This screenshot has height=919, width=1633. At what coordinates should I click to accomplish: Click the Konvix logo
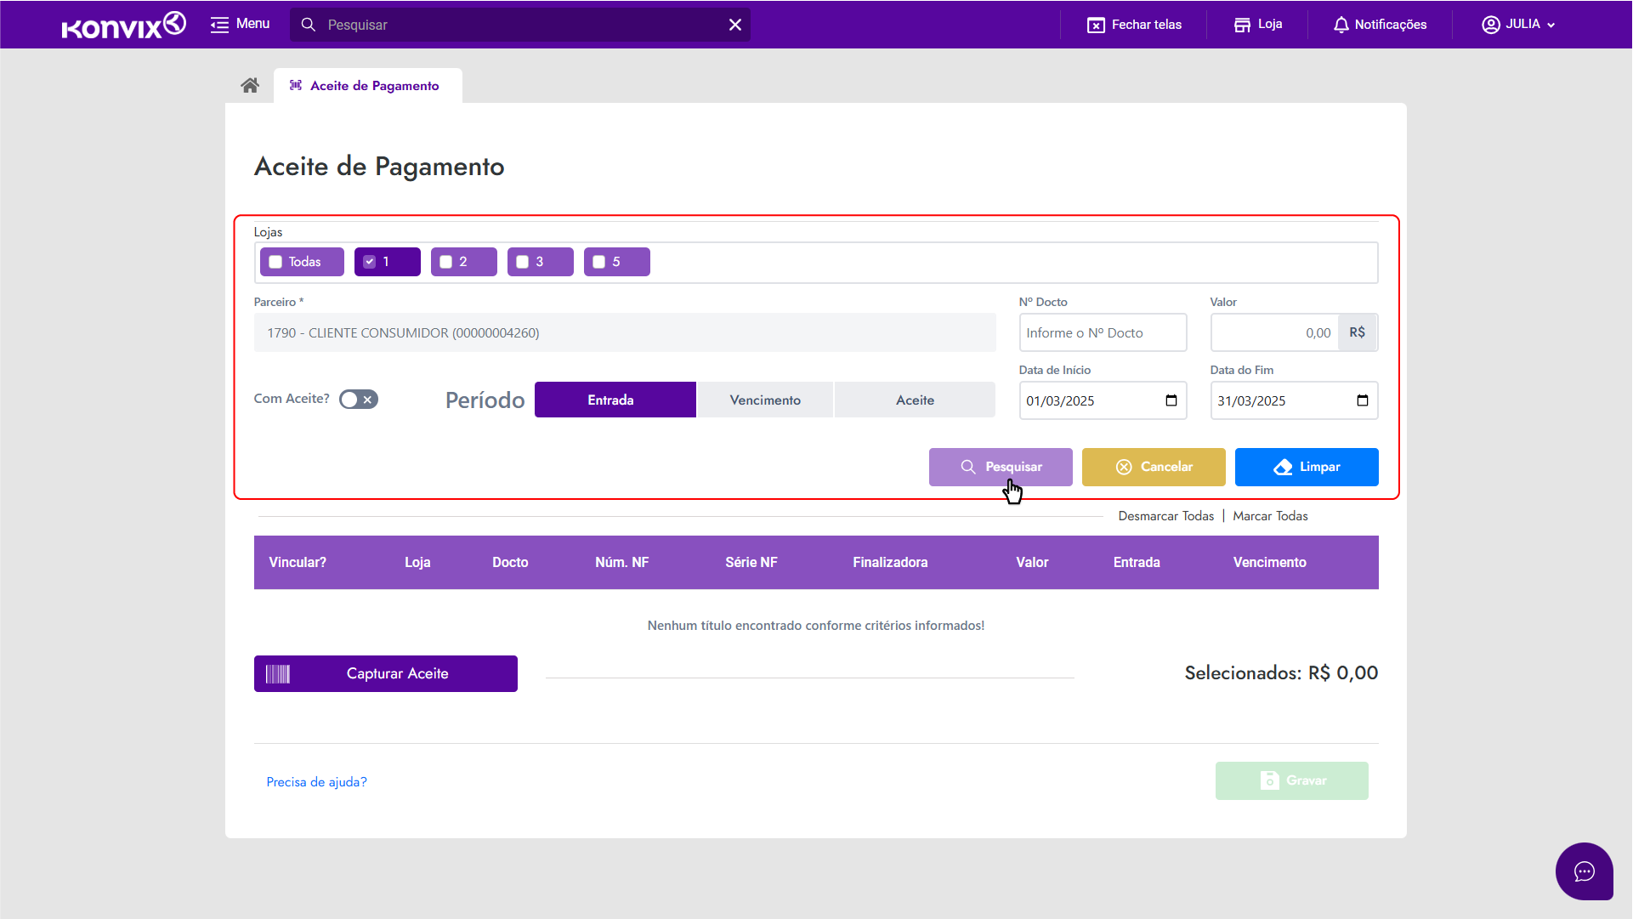[124, 25]
